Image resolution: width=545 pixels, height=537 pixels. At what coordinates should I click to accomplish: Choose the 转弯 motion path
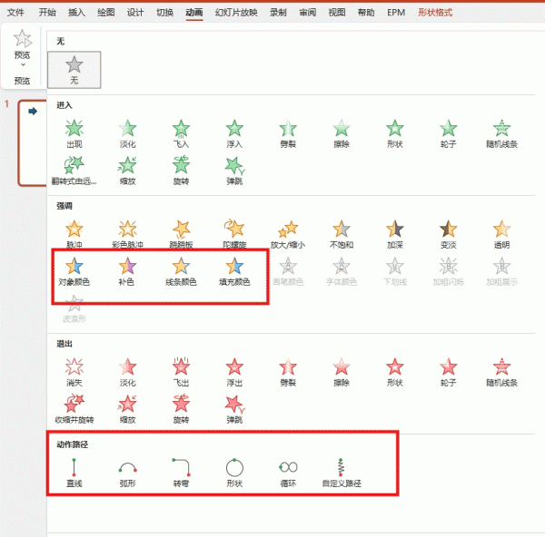click(x=181, y=473)
